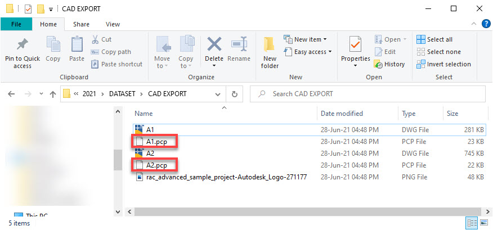Open the Copy to menu

[186, 52]
